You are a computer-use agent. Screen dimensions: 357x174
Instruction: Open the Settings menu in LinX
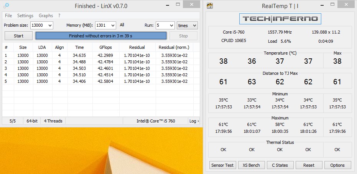25,16
